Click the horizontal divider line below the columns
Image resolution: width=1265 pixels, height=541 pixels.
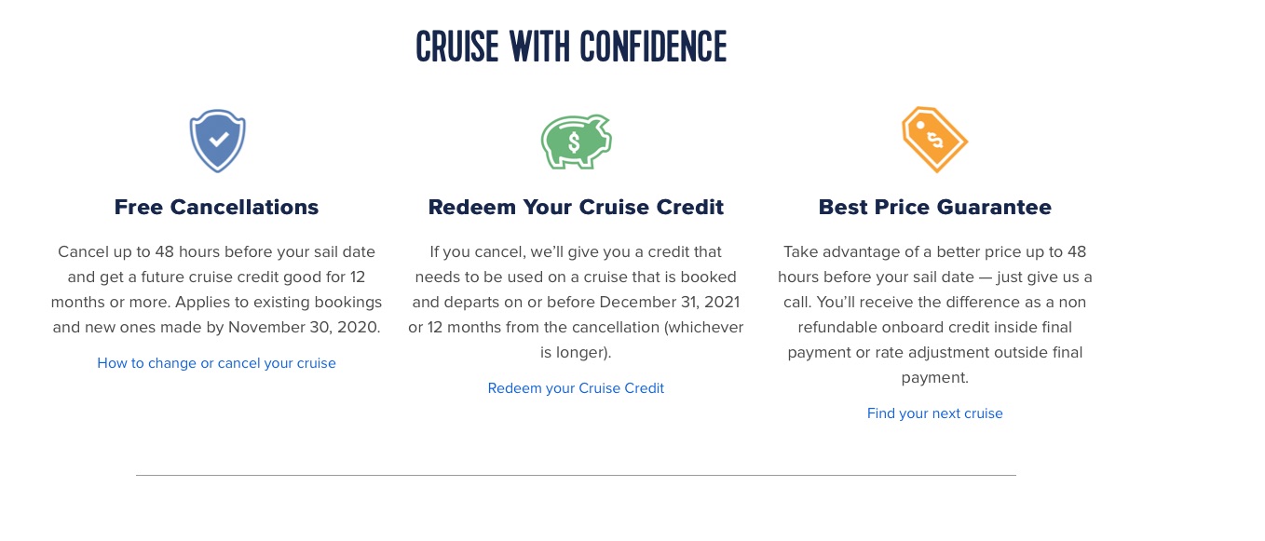pyautogui.click(x=576, y=475)
